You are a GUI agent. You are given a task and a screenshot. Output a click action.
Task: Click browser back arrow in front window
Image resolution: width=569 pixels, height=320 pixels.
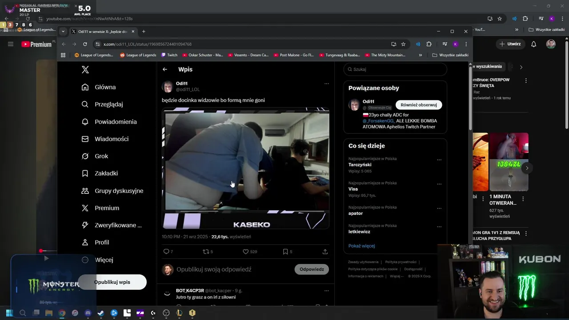[64, 44]
